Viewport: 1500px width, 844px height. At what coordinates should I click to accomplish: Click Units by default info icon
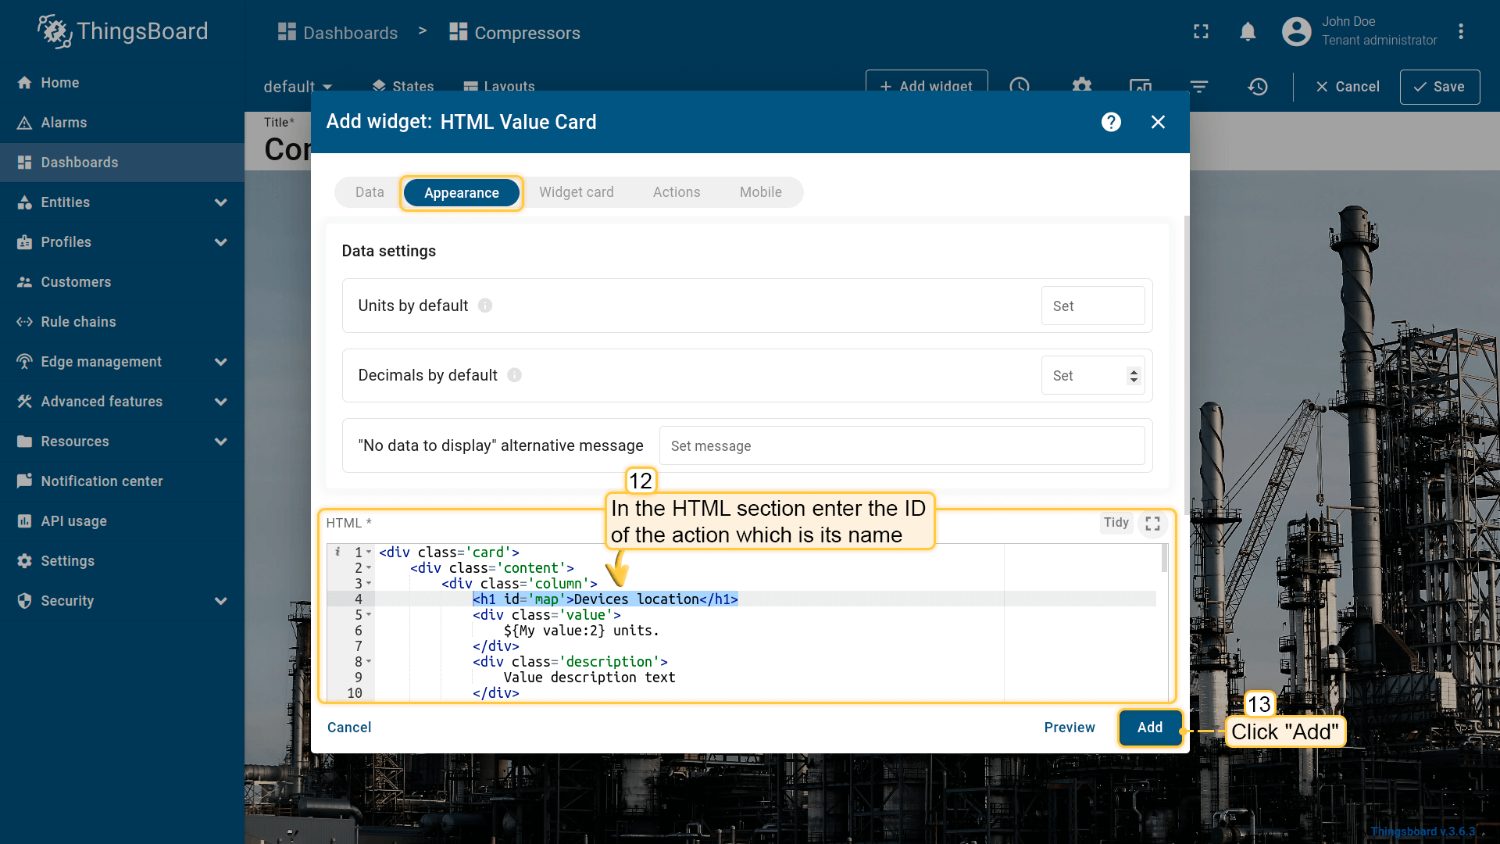click(485, 306)
